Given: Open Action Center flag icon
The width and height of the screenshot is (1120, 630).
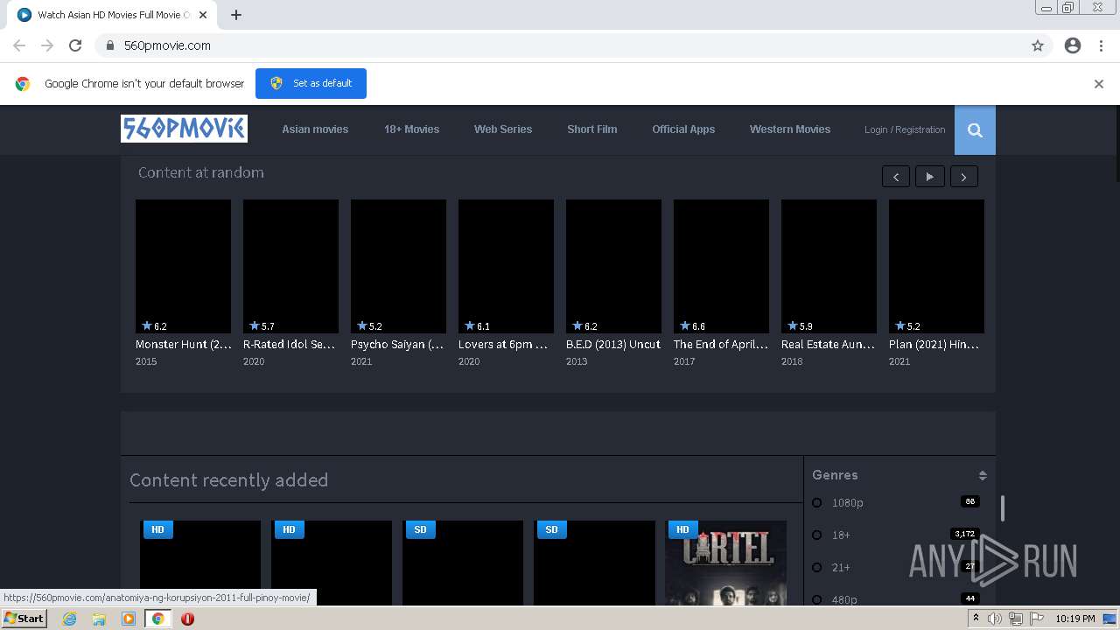Looking at the screenshot, I should coord(1038,619).
